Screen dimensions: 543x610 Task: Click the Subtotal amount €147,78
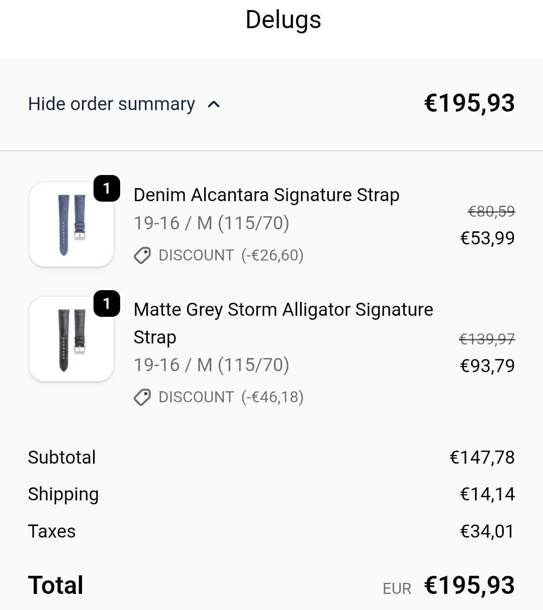pyautogui.click(x=482, y=458)
